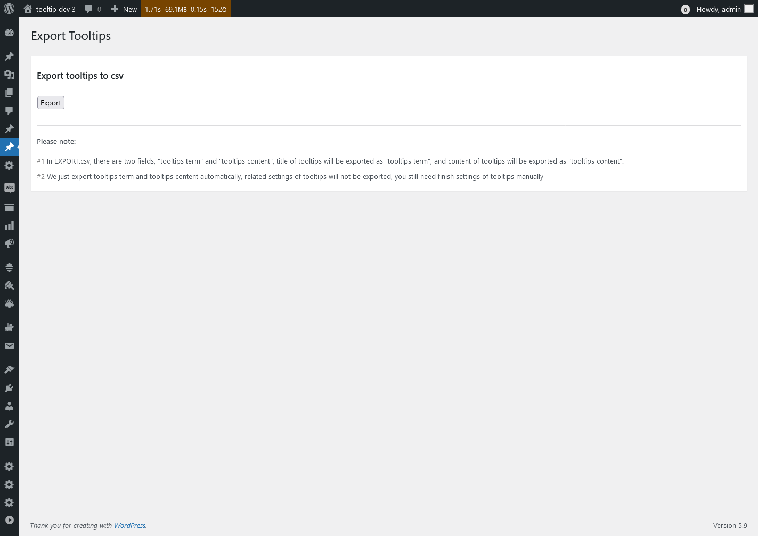
Task: Open Tools via the wrench icon
Action: (9, 424)
